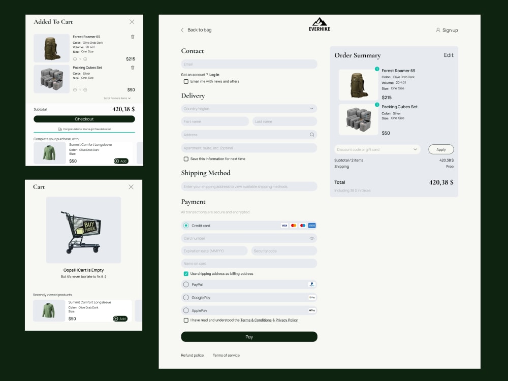508x381 pixels.
Task: Click the Mastercard logo
Action: point(294,226)
